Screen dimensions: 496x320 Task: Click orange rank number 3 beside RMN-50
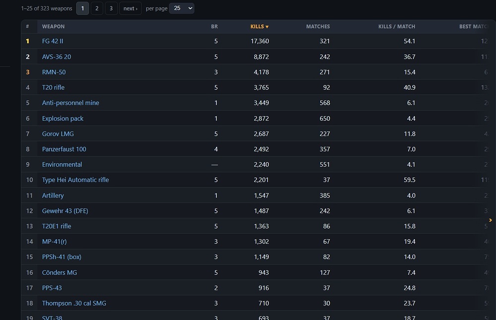click(x=27, y=72)
